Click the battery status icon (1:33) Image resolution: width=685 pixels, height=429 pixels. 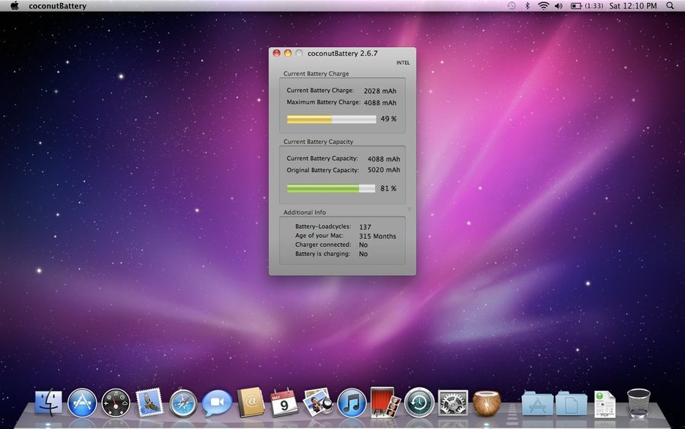587,5
